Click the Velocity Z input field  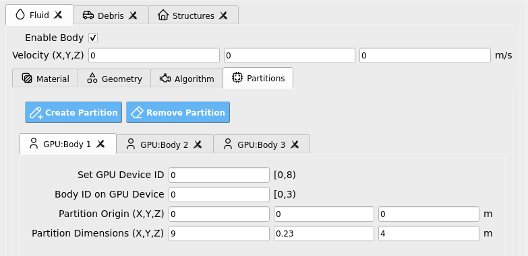[425, 55]
